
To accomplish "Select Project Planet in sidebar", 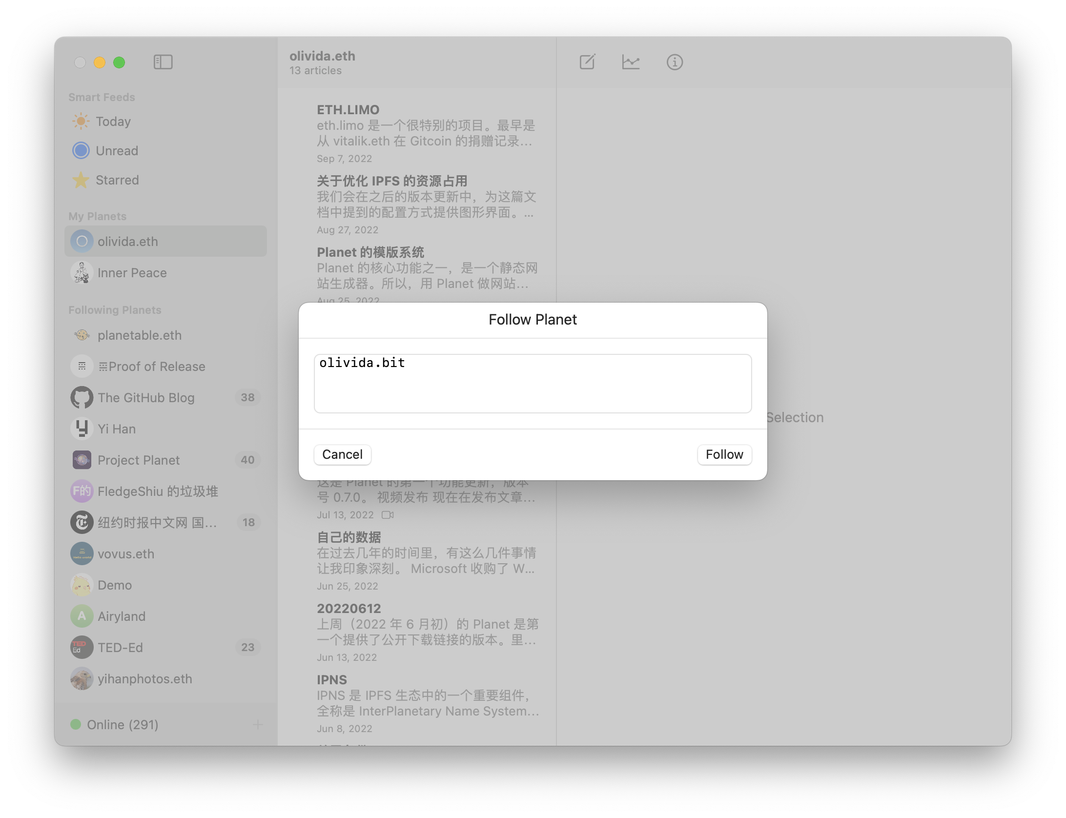I will pos(139,460).
